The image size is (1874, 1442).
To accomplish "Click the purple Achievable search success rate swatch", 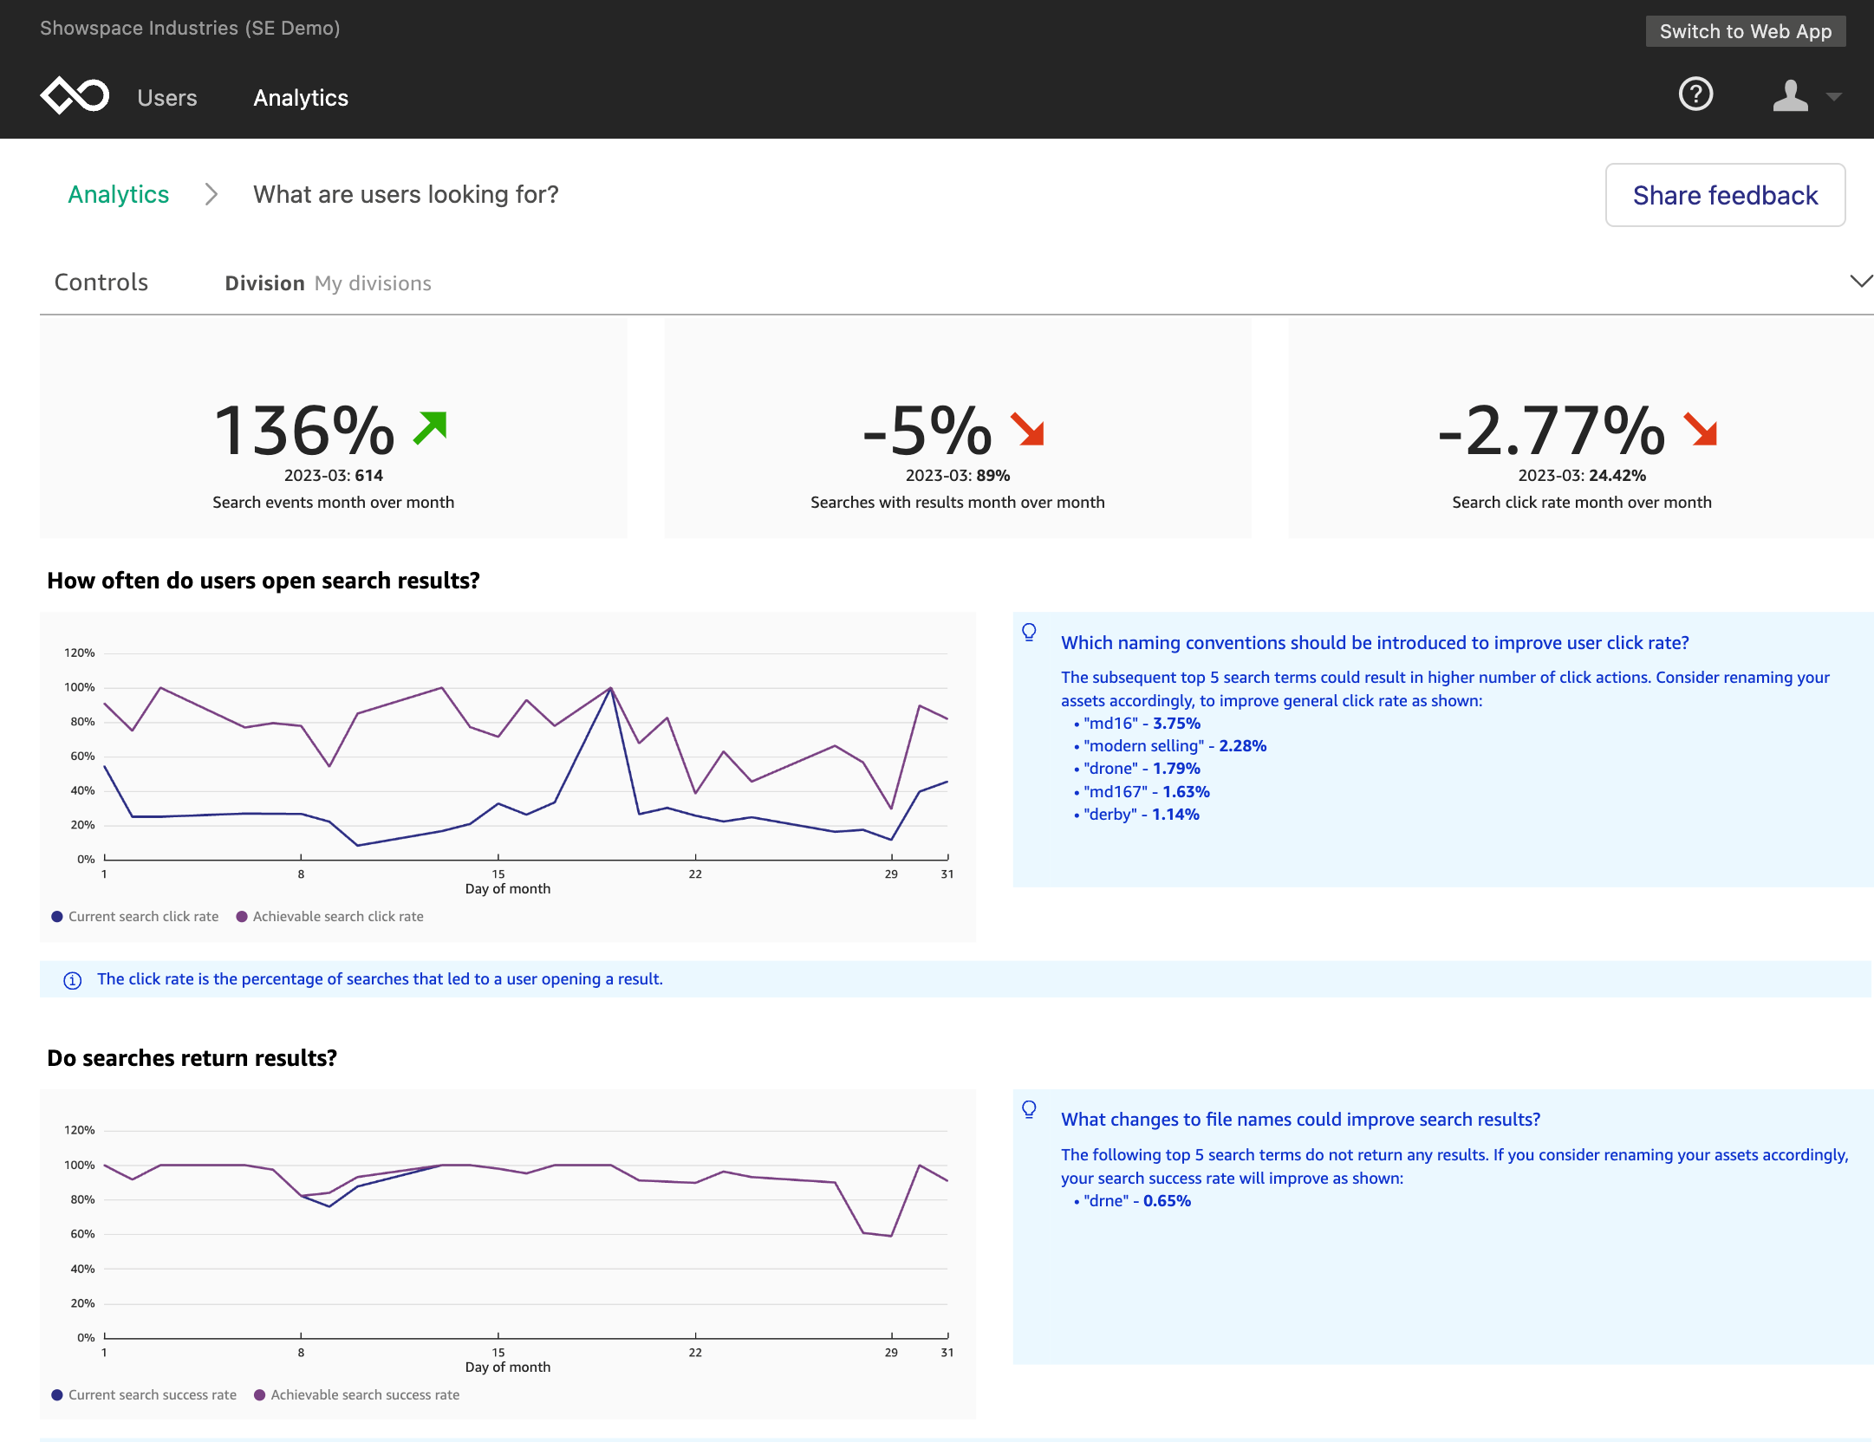I will (x=259, y=1394).
